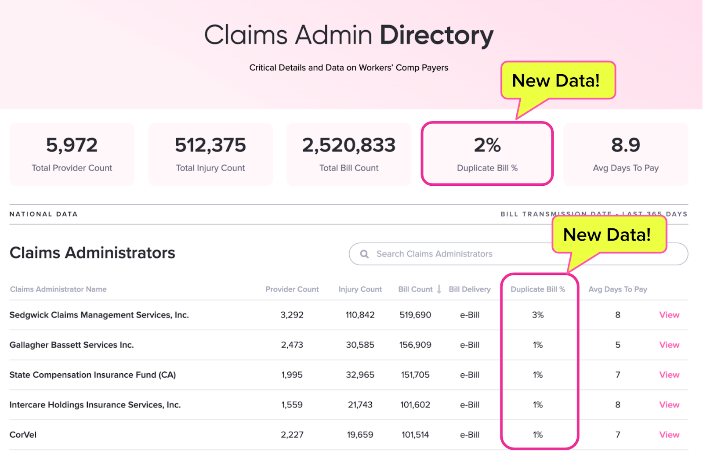Open View link for Gallagher Bassett Services
Screen dimensions: 703x451
tap(669, 345)
